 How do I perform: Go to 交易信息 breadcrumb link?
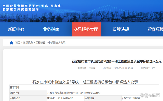tap(28, 43)
